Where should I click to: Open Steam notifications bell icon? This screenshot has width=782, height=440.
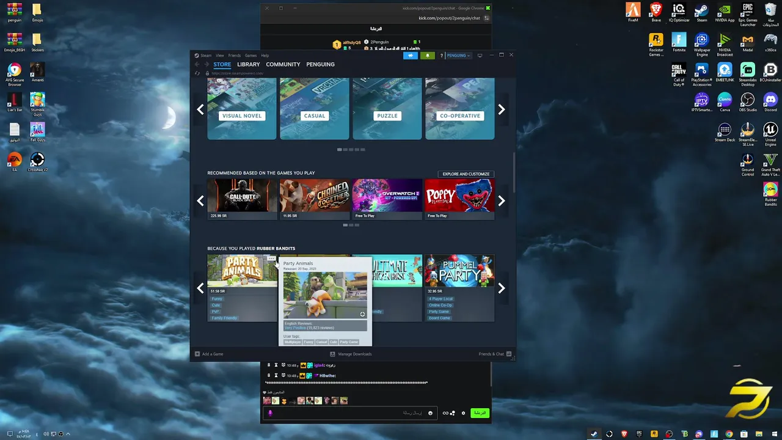428,56
